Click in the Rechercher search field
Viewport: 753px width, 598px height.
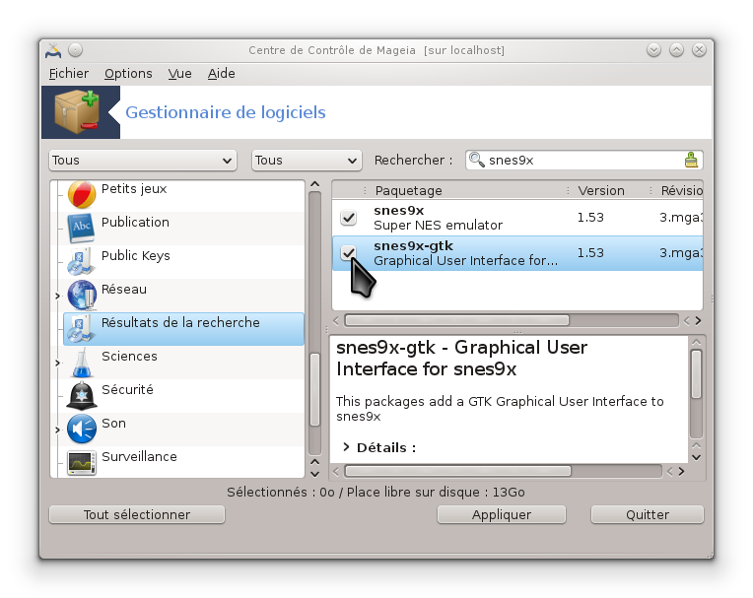coord(583,160)
